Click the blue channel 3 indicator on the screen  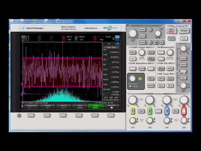pos(52,38)
